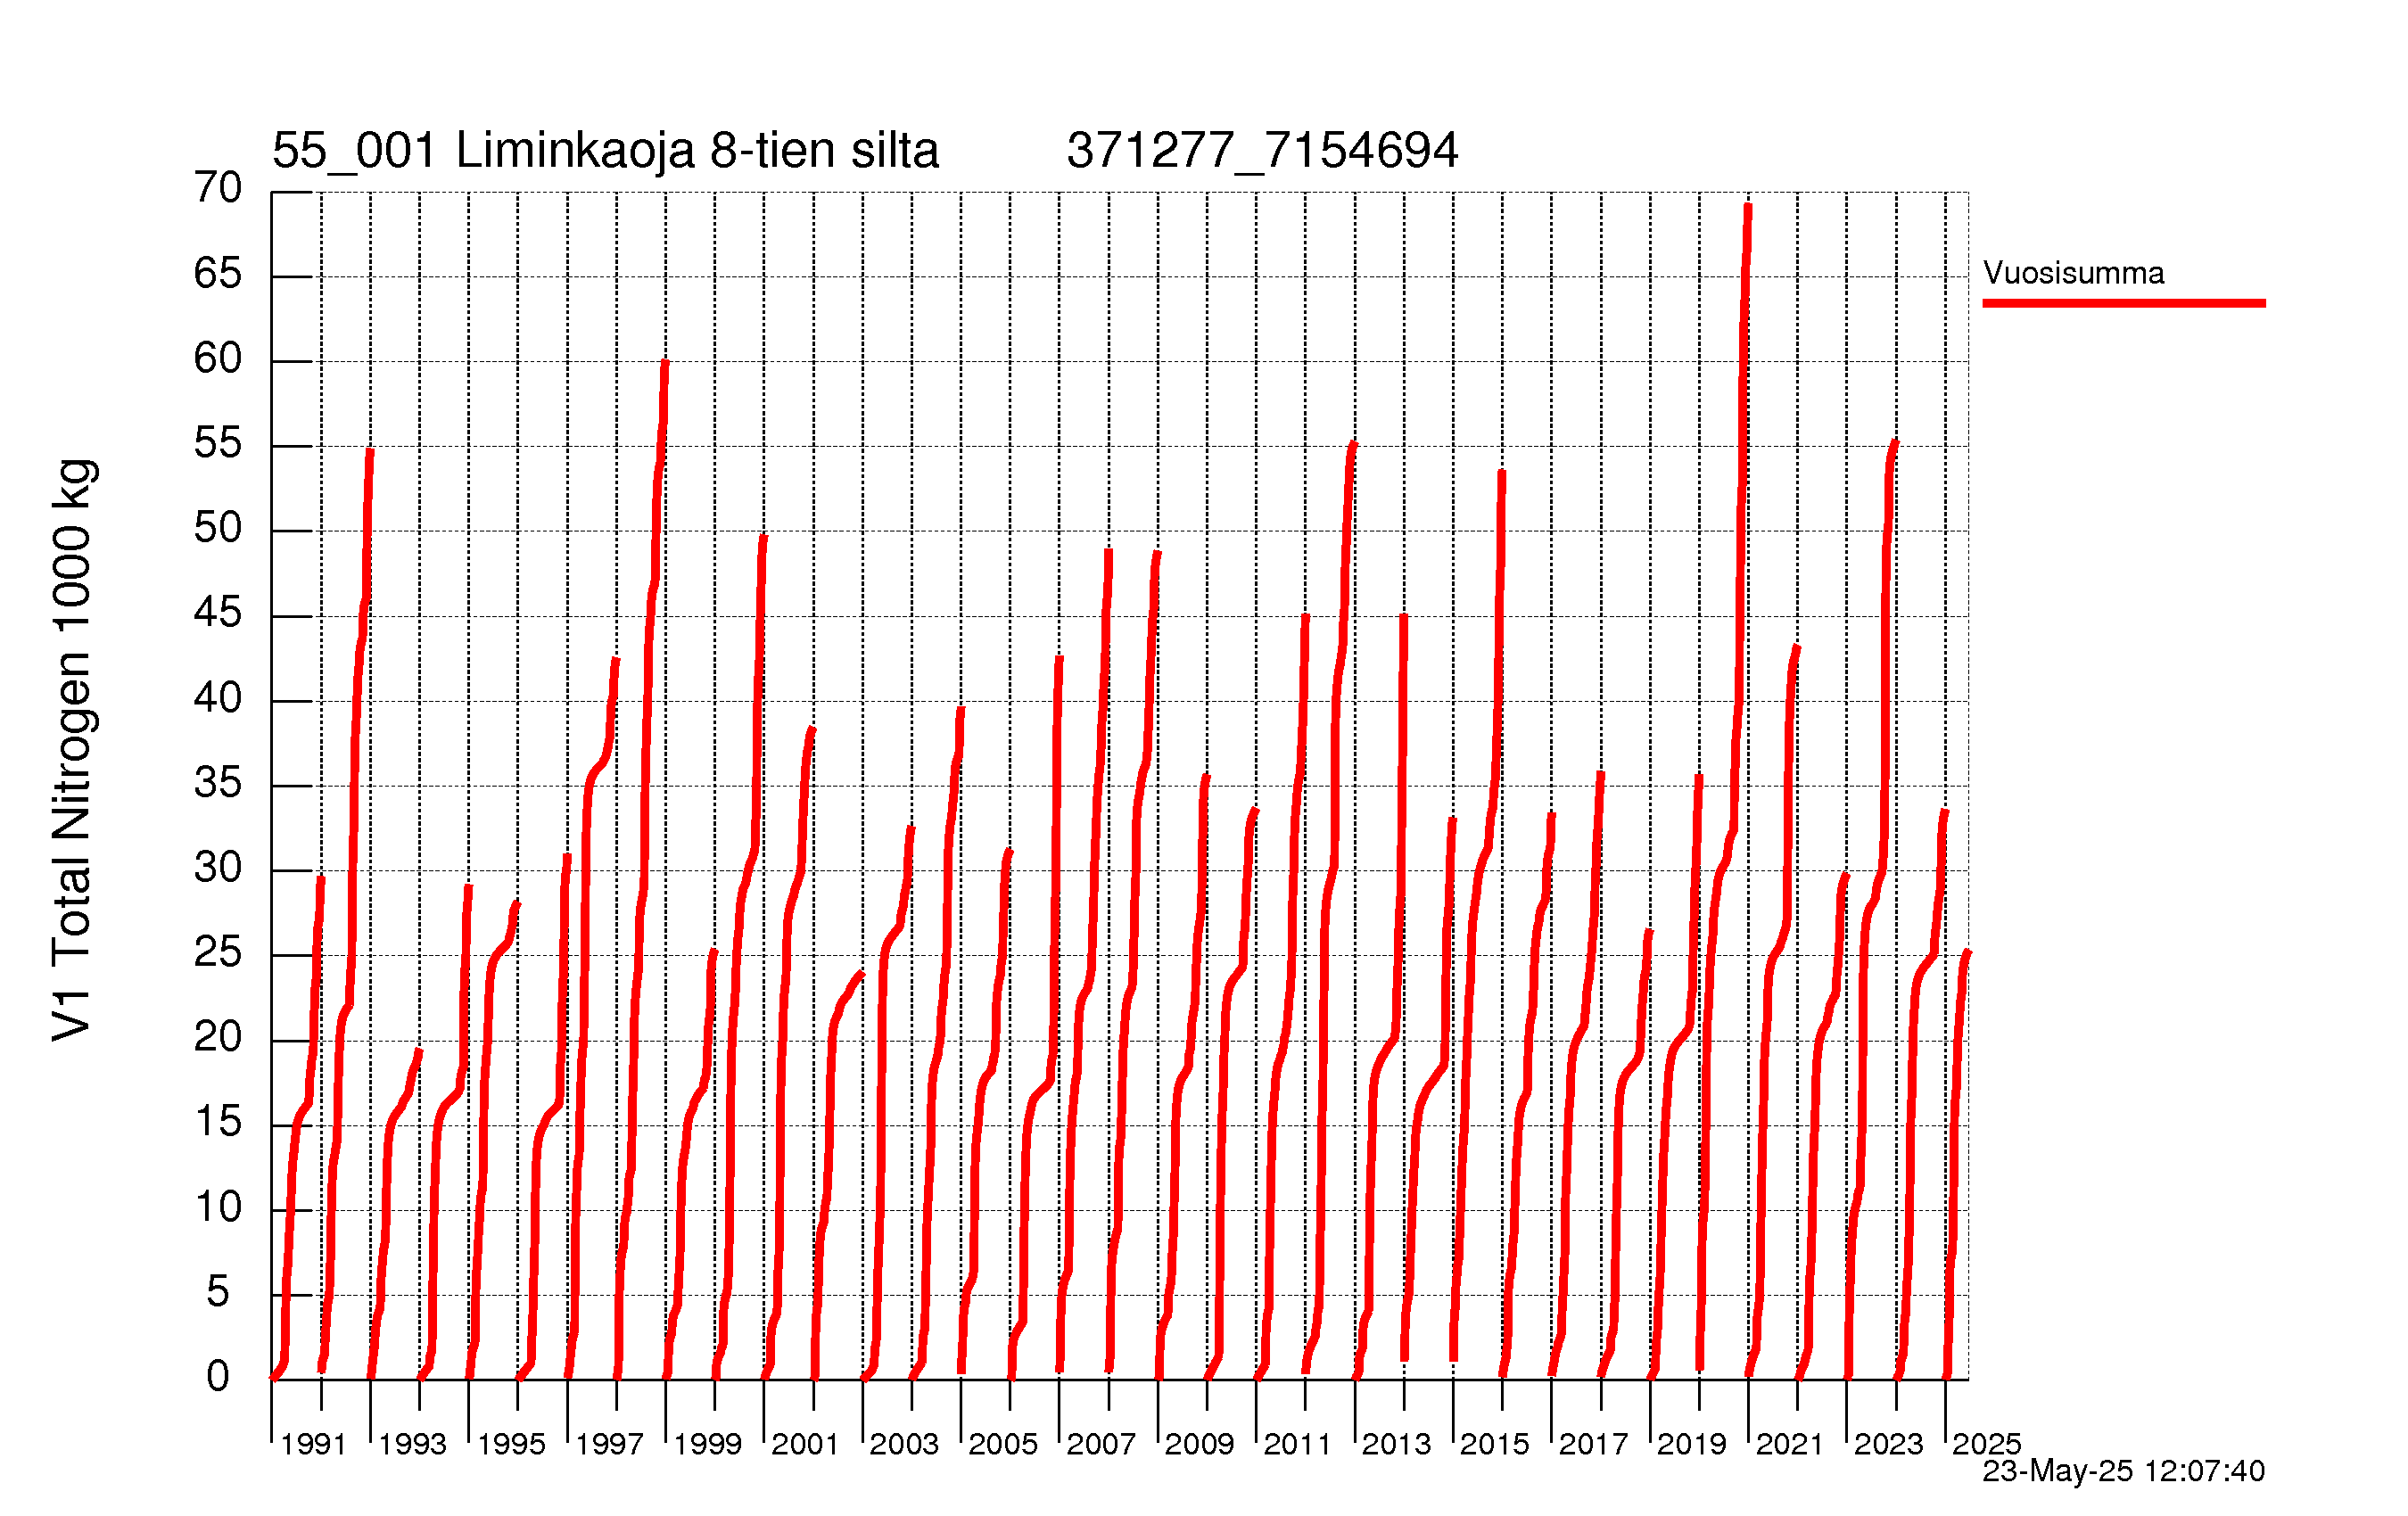The height and width of the screenshot is (1516, 2408).
Task: Click the x-axis year label 1995
Action: pyautogui.click(x=511, y=1444)
